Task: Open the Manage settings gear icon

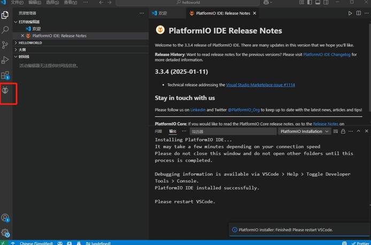Action: (x=5, y=233)
